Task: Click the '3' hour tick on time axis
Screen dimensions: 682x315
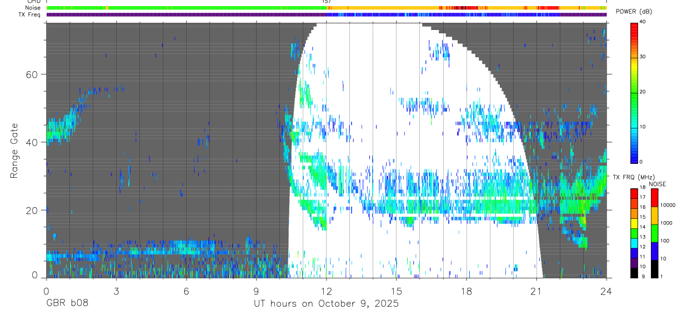Action: pyautogui.click(x=116, y=291)
